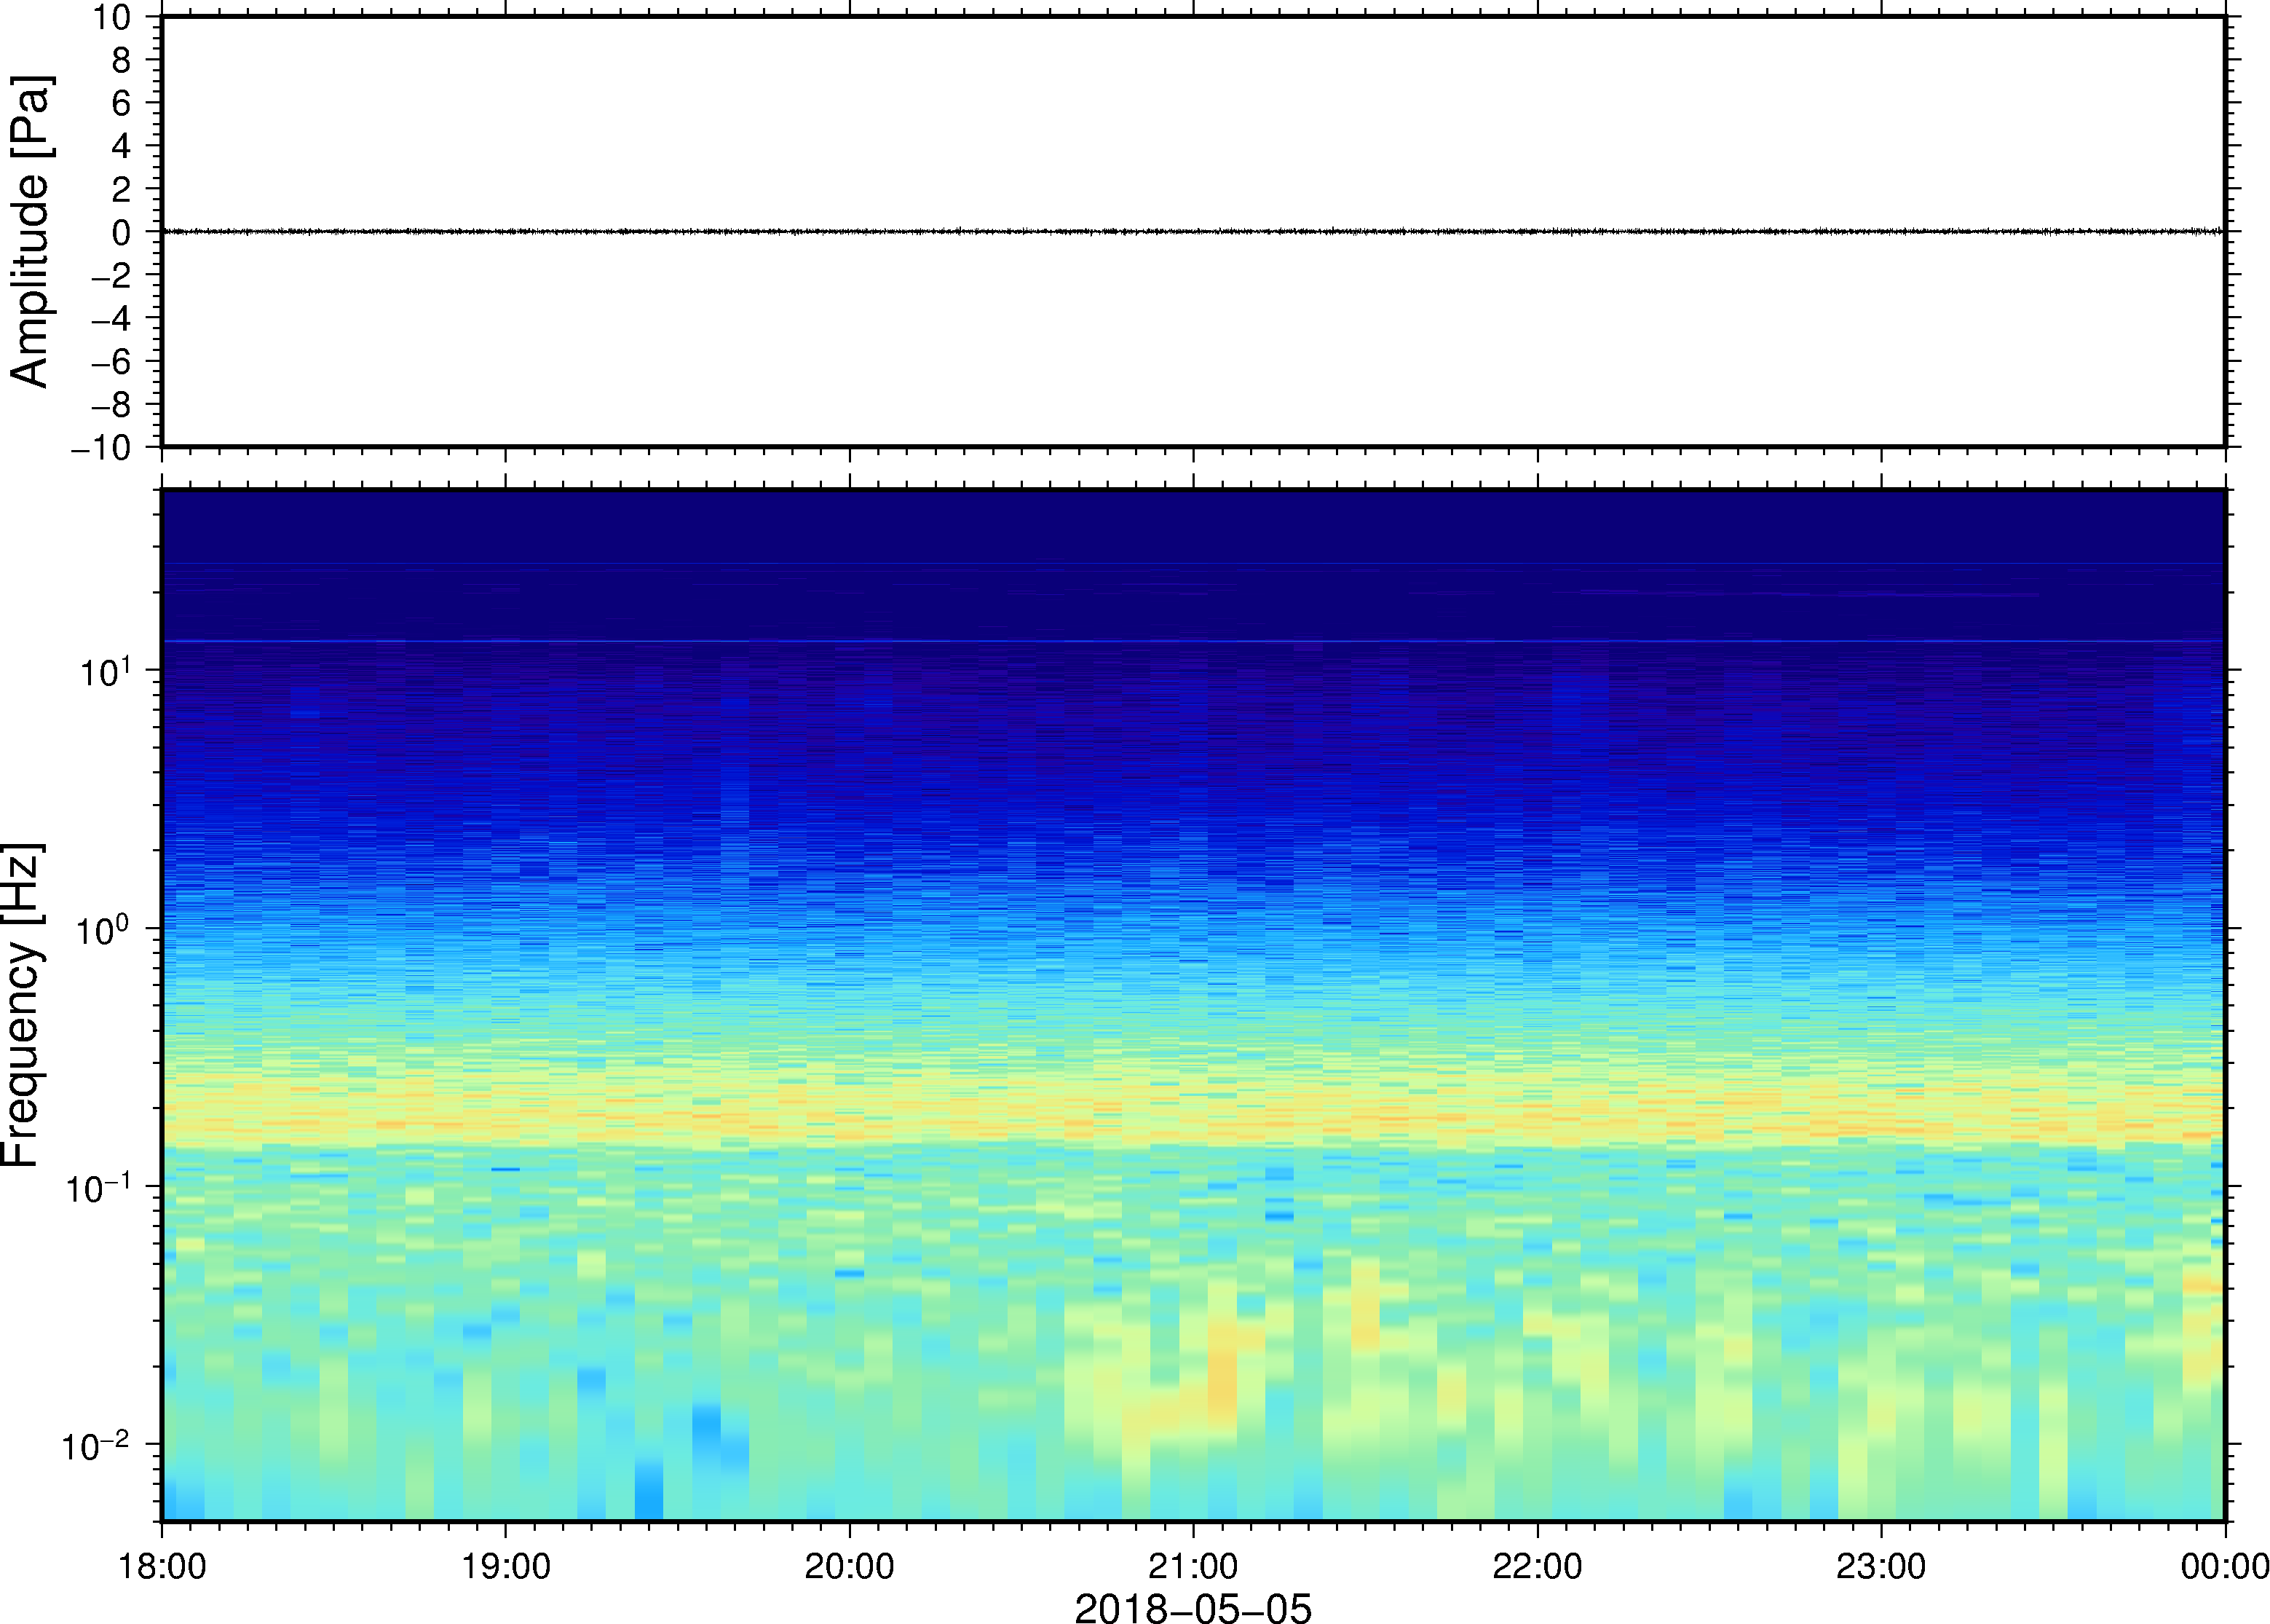The width and height of the screenshot is (2270, 1624).
Task: Click the frequency tick label '10¹'
Action: pyautogui.click(x=106, y=671)
